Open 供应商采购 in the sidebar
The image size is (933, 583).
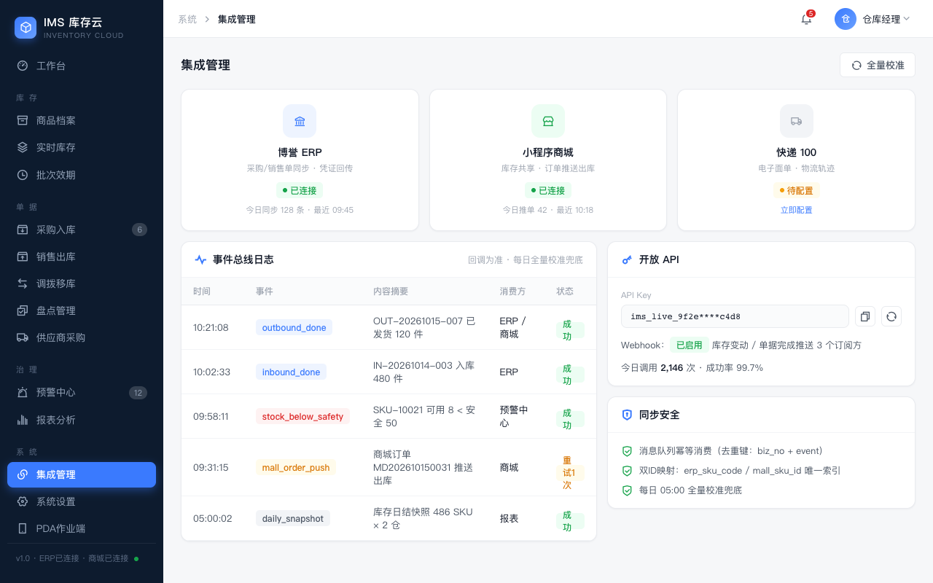82,337
